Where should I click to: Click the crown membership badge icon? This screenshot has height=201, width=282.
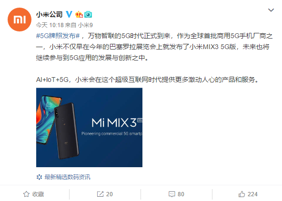[79, 14]
